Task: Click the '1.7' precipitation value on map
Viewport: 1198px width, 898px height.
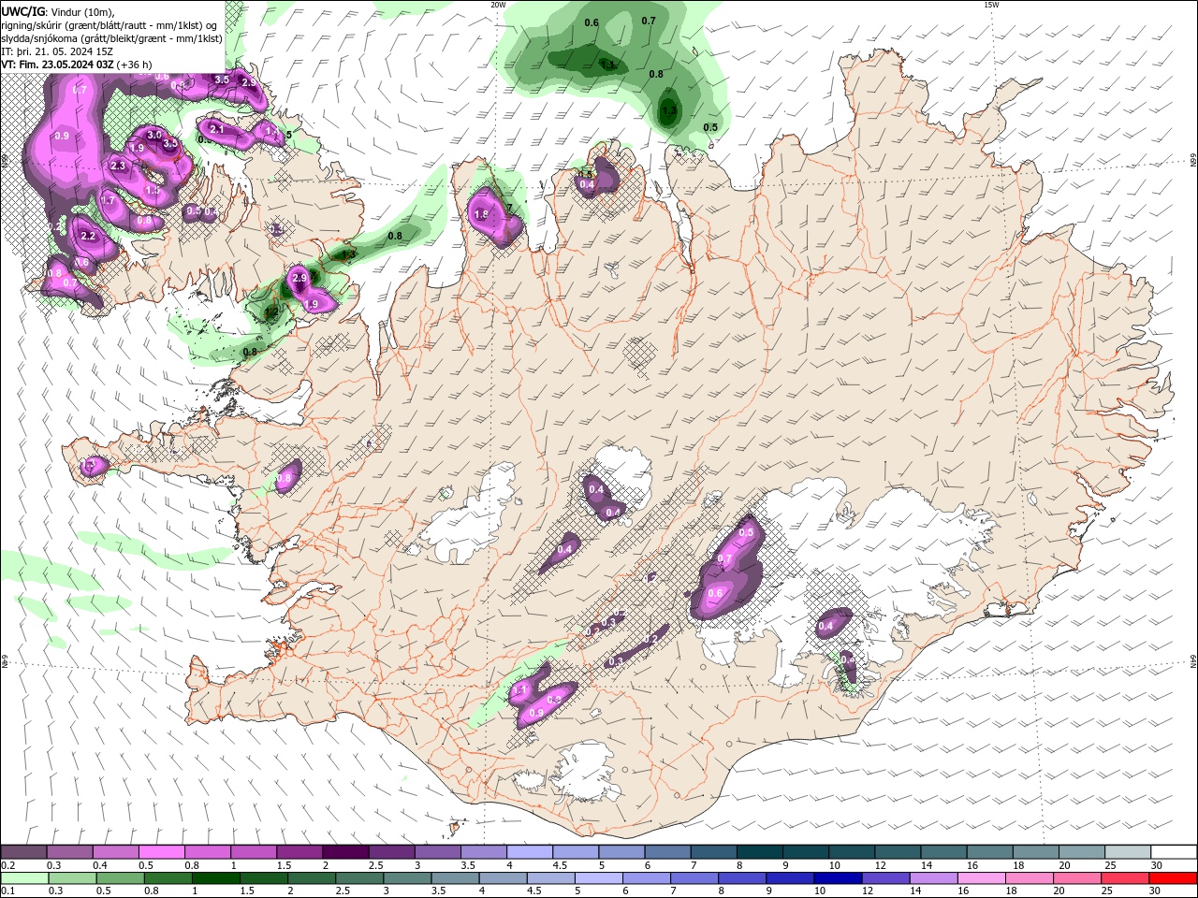Action: pos(108,200)
